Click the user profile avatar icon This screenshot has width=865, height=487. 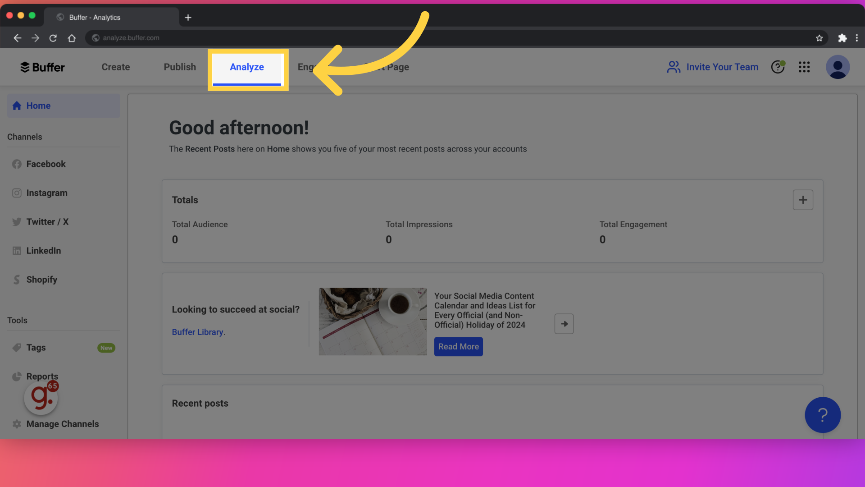click(837, 67)
